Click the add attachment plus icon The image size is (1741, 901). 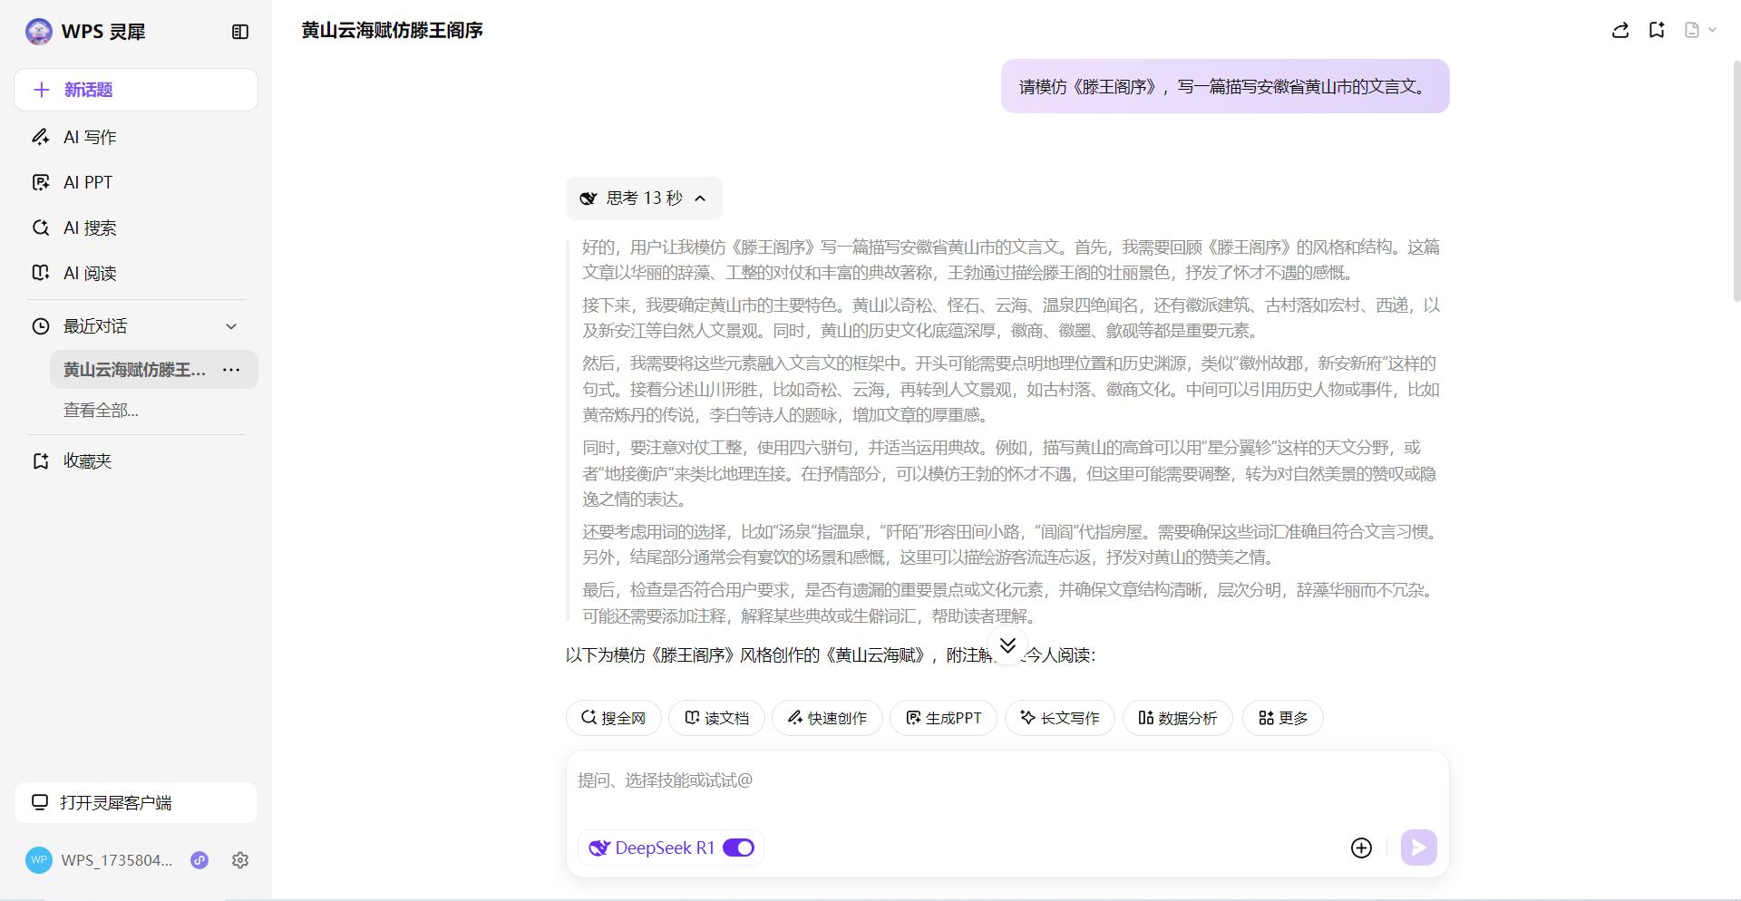click(x=1361, y=848)
